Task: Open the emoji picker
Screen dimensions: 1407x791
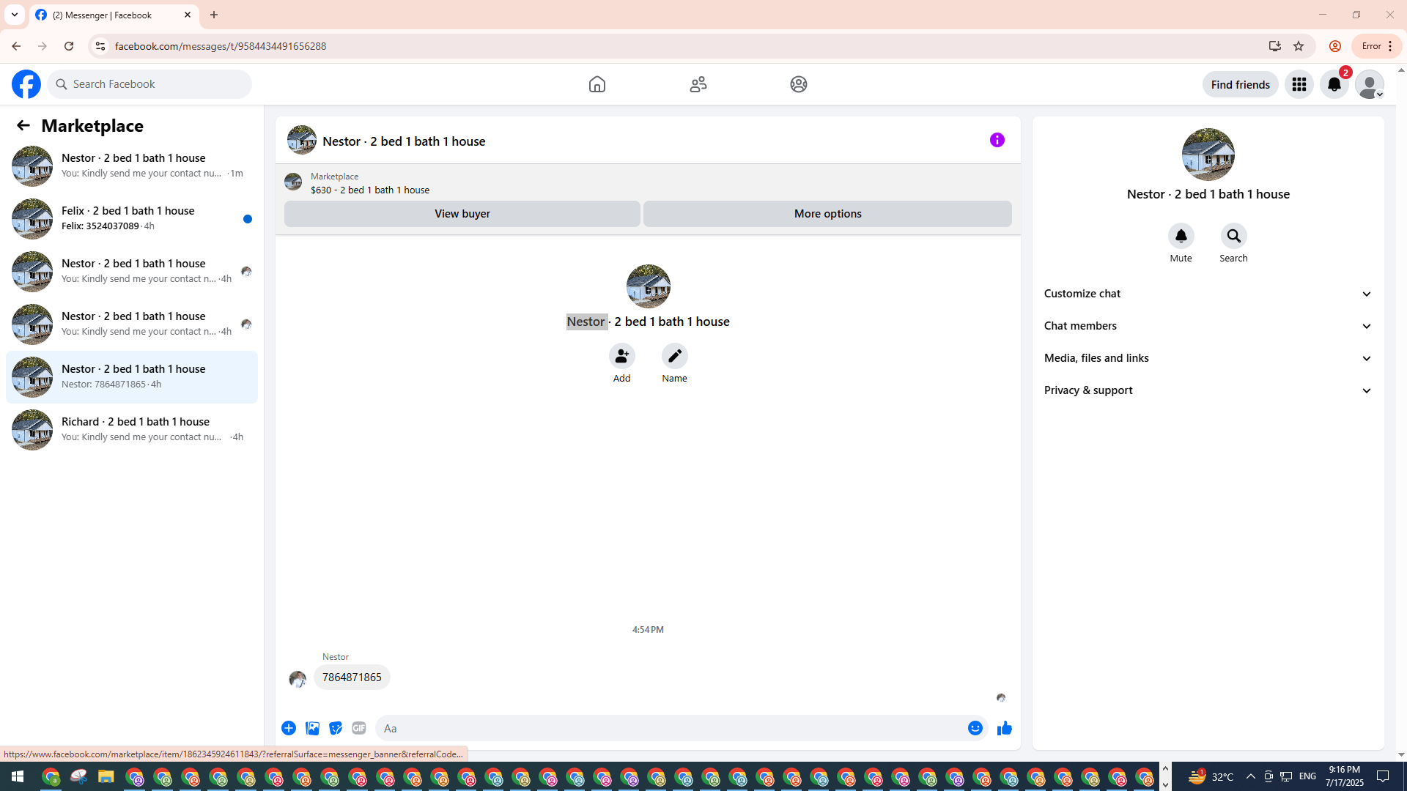Action: point(975,728)
